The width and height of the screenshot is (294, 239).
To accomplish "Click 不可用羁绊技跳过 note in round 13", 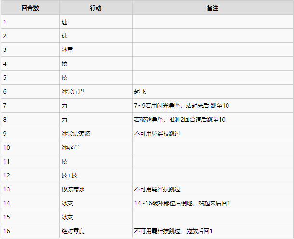I will [157, 189].
